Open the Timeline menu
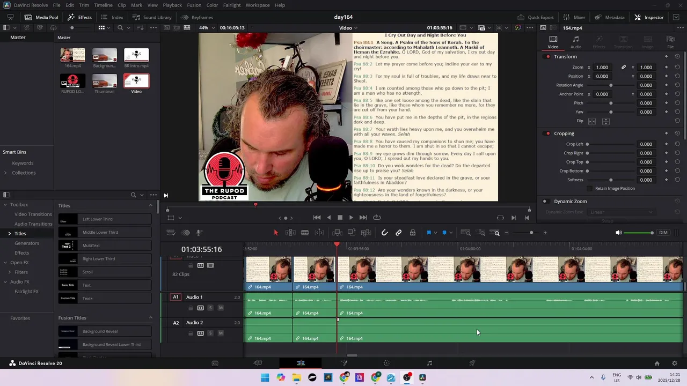The image size is (687, 386). point(103,5)
